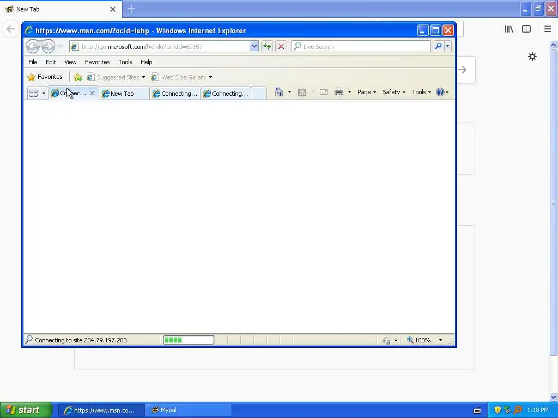This screenshot has width=558, height=418.
Task: Click the Favorites star button
Action: pos(45,77)
